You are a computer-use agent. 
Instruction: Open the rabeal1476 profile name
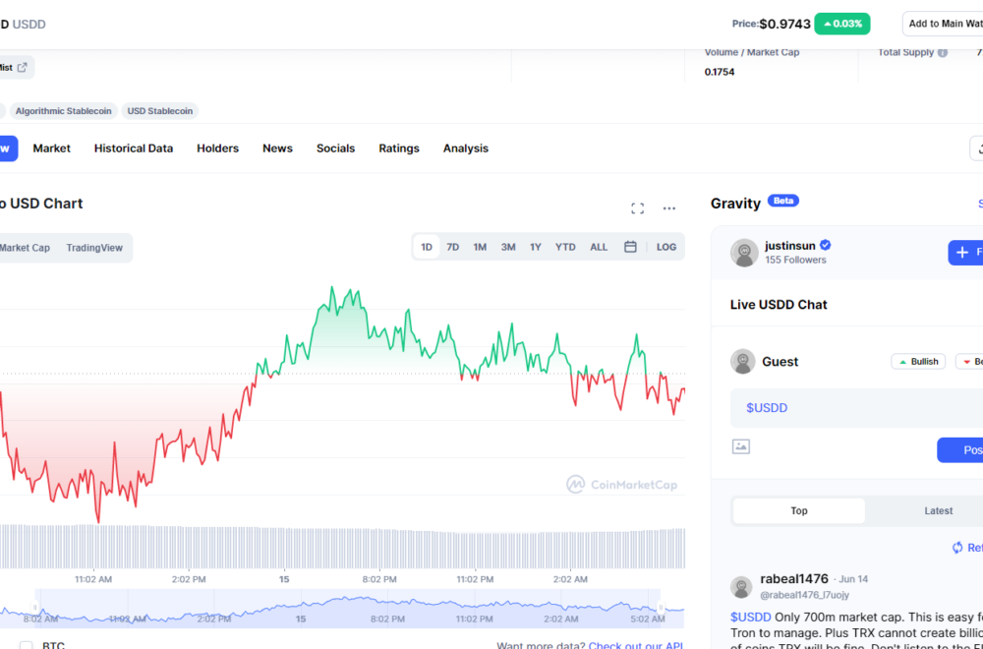tap(794, 579)
